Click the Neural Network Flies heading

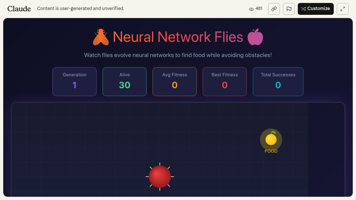[x=178, y=37]
